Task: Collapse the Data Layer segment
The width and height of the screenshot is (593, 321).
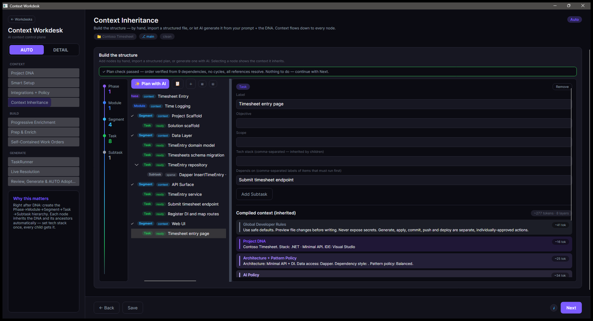Action: pos(132,135)
